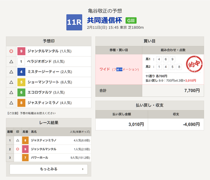The height and width of the screenshot is (180, 210).
Task: Click horse number 1 badge beside ベラジオボンド
Action: click(x=21, y=61)
